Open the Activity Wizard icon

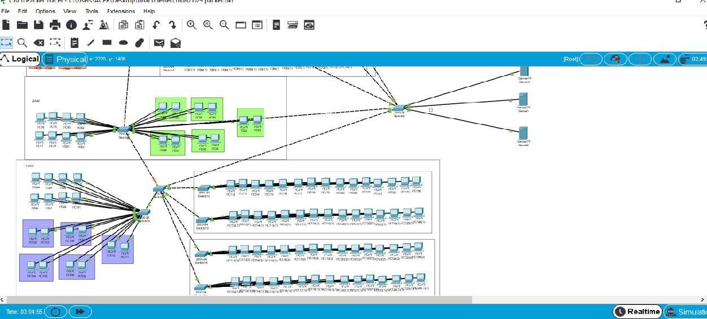(x=88, y=25)
